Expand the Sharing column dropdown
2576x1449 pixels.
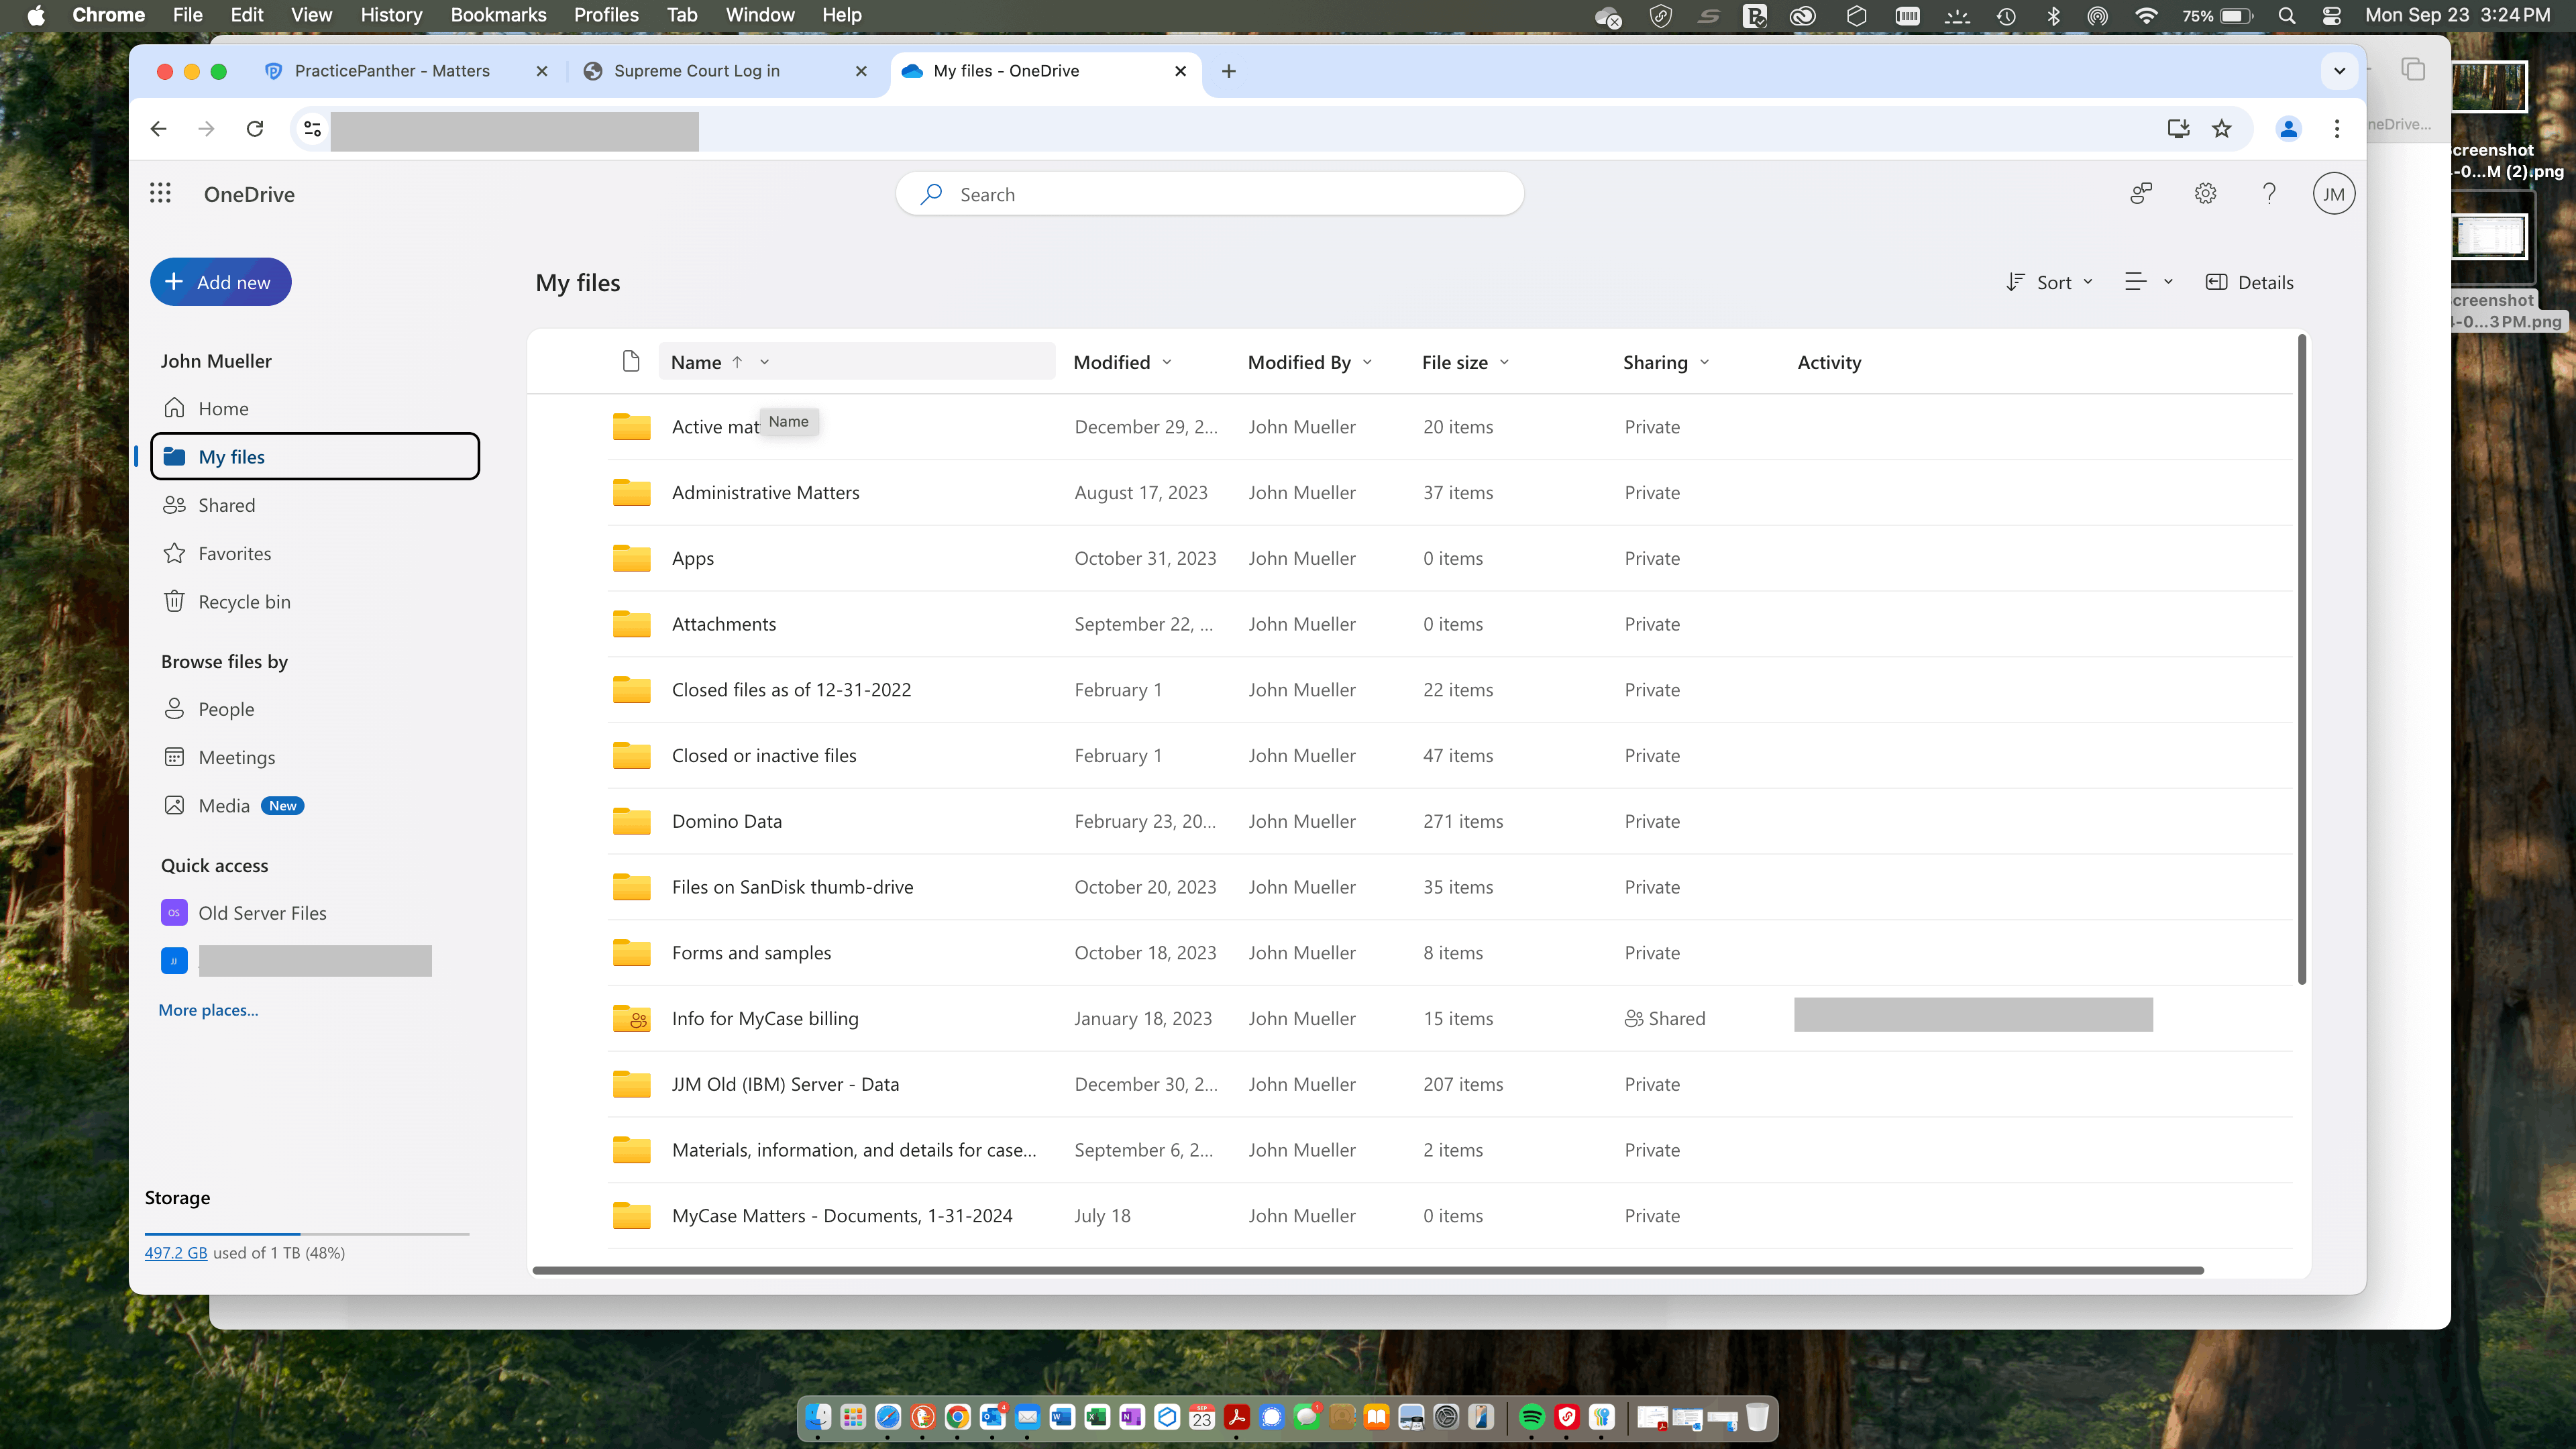coord(1704,362)
